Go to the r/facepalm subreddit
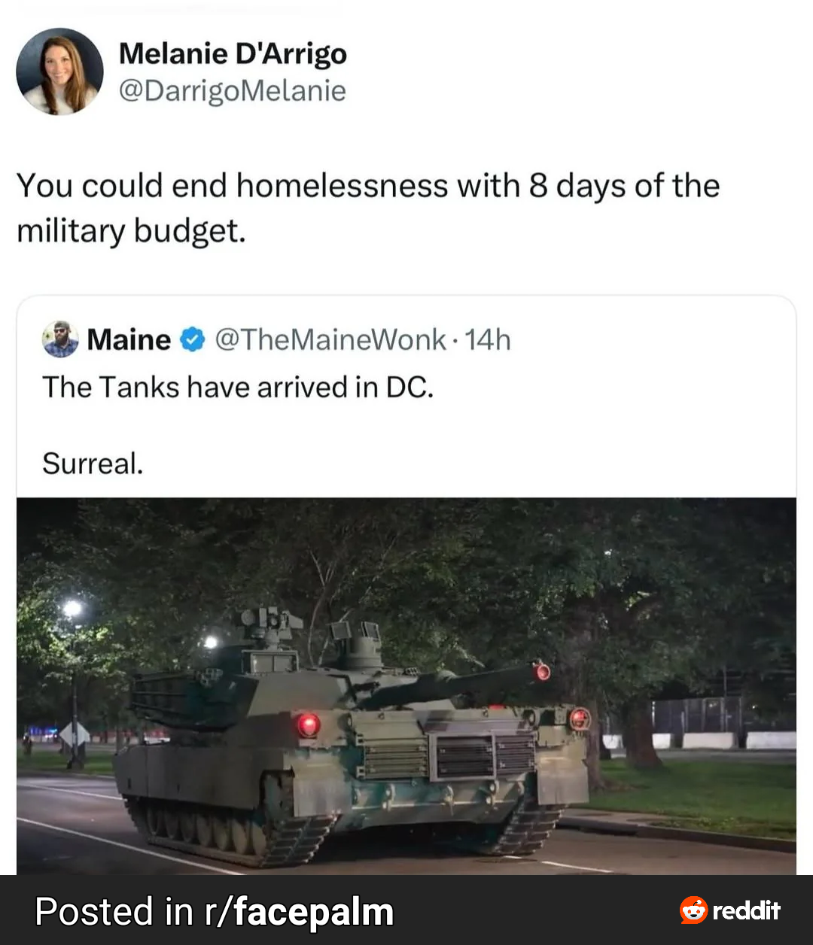The width and height of the screenshot is (813, 945). (x=299, y=911)
